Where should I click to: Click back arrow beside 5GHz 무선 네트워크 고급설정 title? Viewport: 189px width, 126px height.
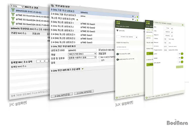(x=154, y=22)
